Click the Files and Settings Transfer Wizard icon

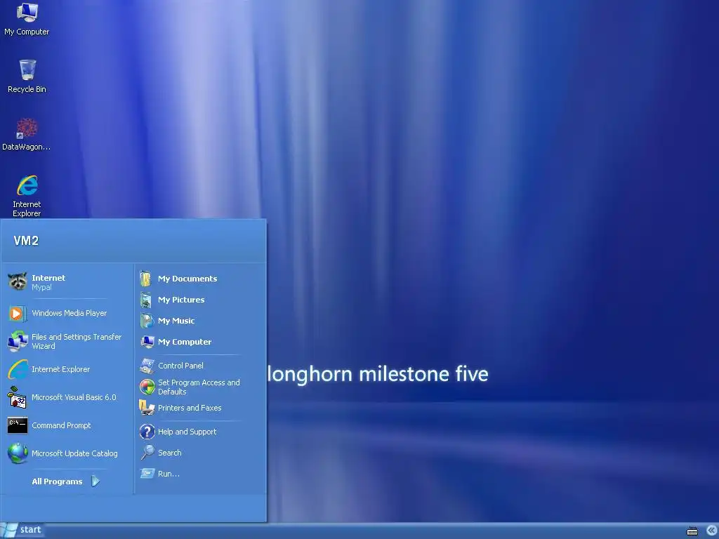click(18, 342)
